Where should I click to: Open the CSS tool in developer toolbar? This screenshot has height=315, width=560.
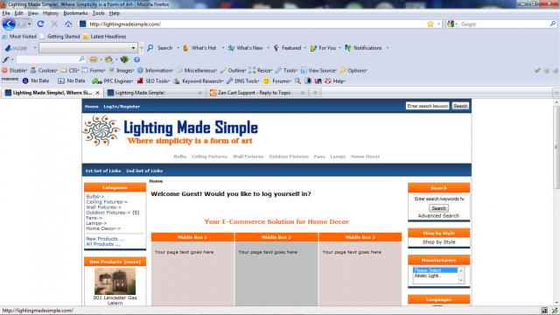(x=70, y=70)
